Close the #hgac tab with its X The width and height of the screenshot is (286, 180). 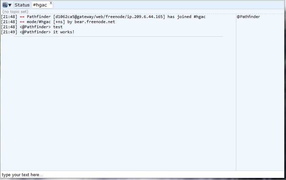click(51, 3)
